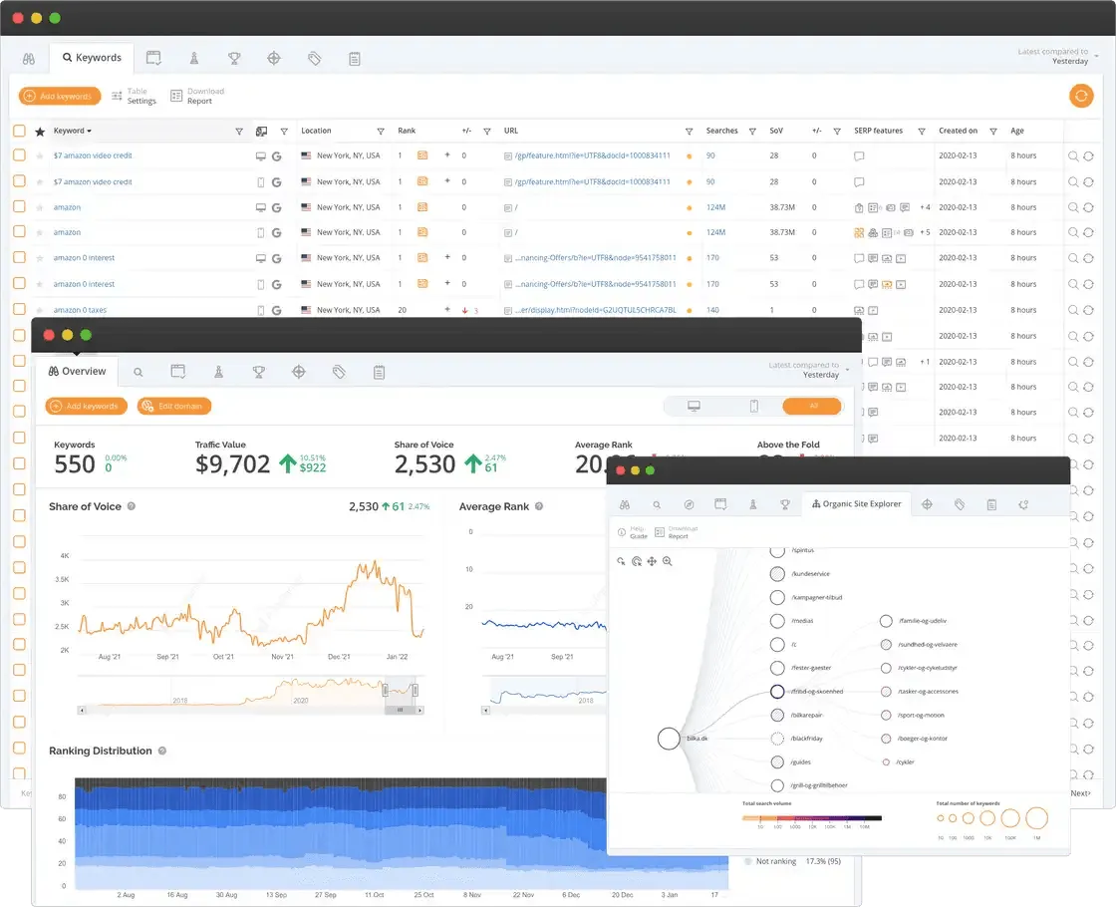The width and height of the screenshot is (1116, 907).
Task: Check the select-all checkbox in the table header
Action: coord(19,131)
